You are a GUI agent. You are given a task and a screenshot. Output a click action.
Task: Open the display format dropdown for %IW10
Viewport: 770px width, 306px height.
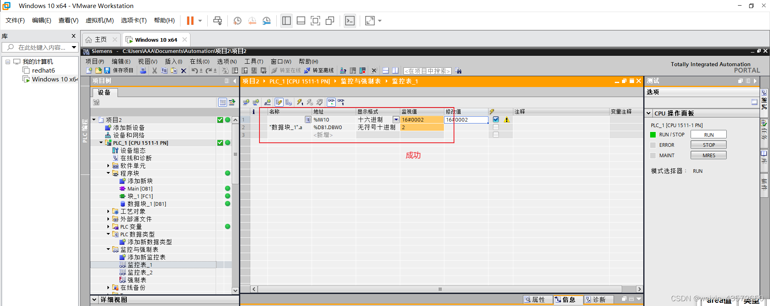coord(396,120)
